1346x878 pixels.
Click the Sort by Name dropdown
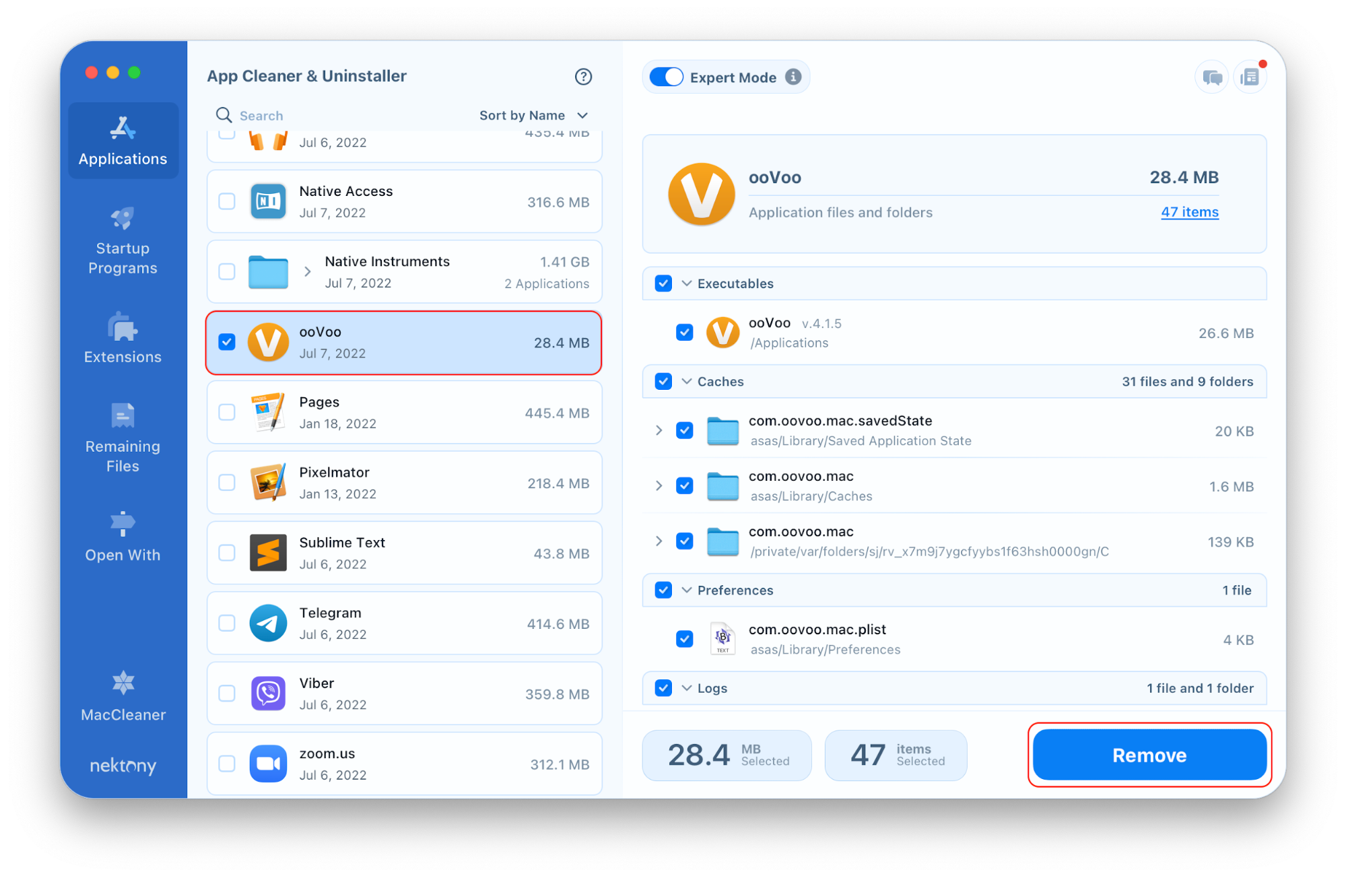tap(530, 114)
